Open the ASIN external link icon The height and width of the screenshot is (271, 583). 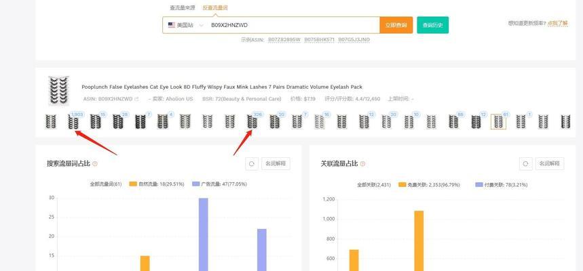point(136,99)
